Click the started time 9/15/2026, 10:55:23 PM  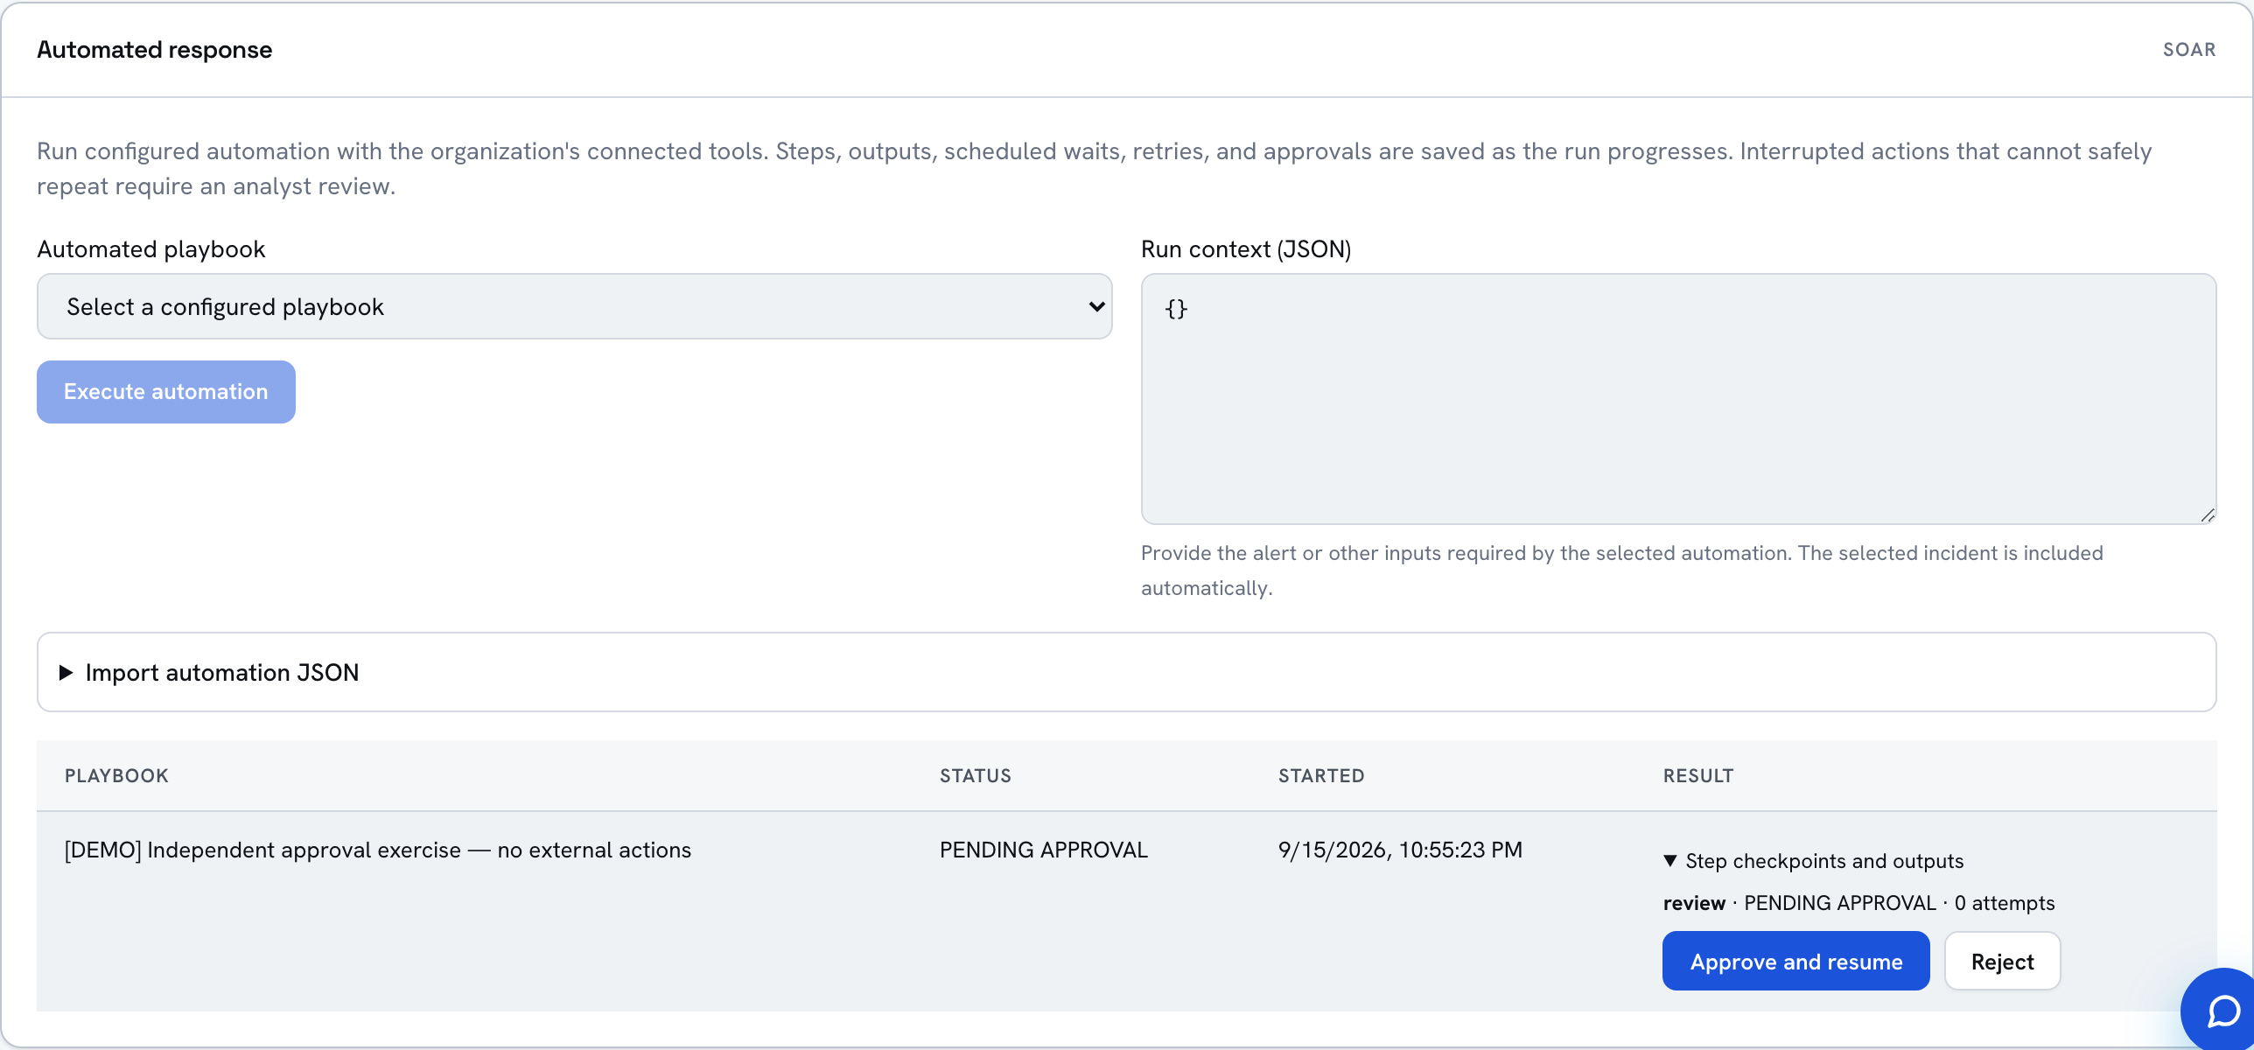click(1400, 850)
